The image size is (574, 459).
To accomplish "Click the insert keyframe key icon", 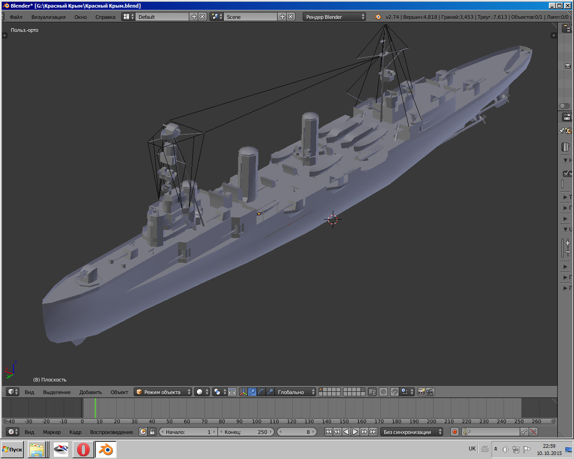I will pos(524,432).
